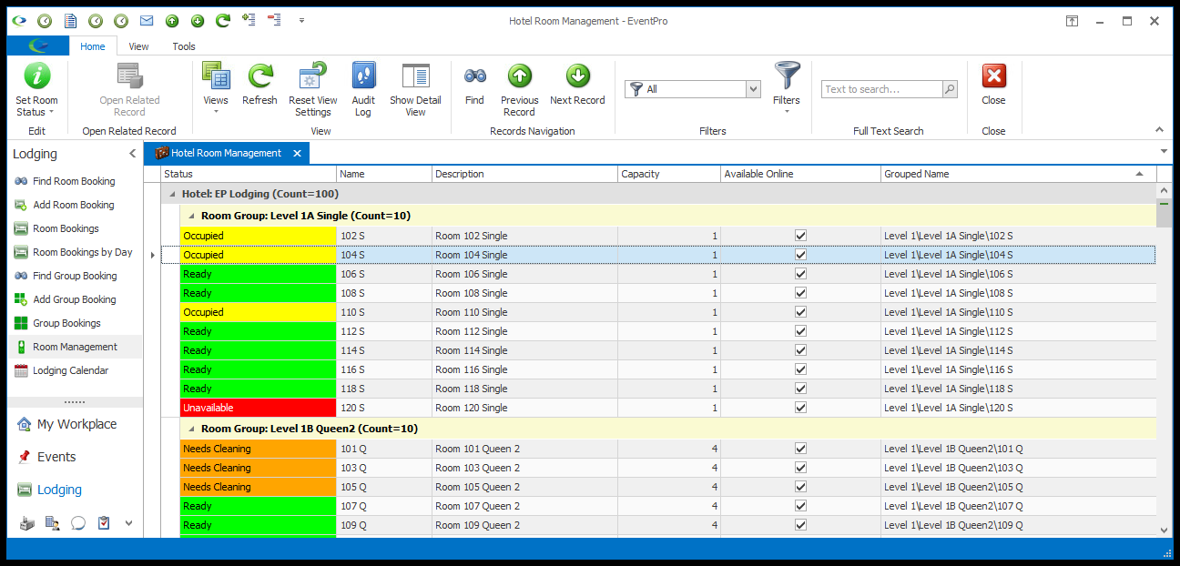Click the document icon in quick access toolbar
This screenshot has height=566, width=1180.
[x=70, y=20]
